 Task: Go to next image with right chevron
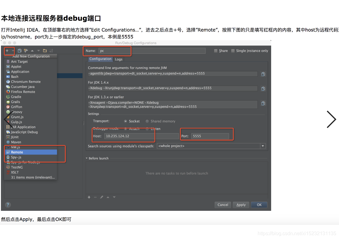(331, 119)
